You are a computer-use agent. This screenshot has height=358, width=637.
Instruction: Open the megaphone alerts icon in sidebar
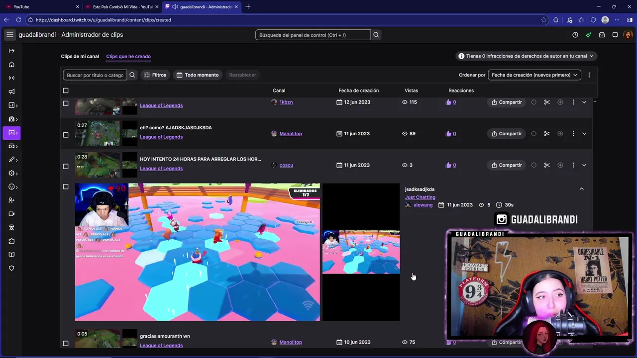tap(11, 91)
